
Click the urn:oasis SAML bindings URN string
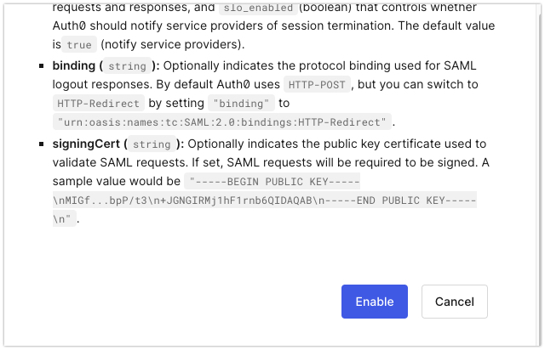tap(221, 122)
